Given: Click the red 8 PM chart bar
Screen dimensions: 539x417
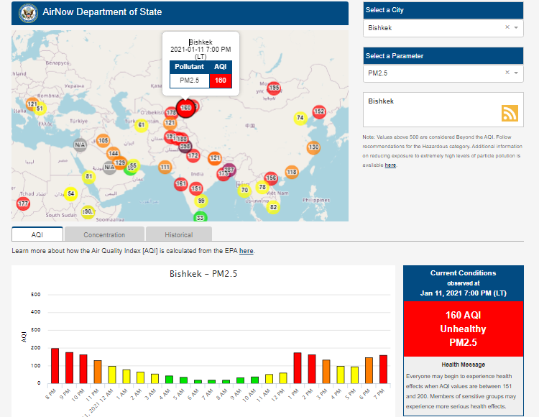Looking at the screenshot, I should click(55, 365).
